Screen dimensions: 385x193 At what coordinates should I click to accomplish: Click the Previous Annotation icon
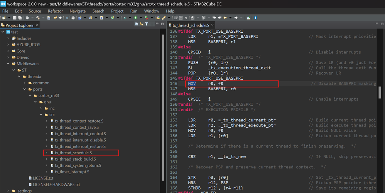point(204,18)
